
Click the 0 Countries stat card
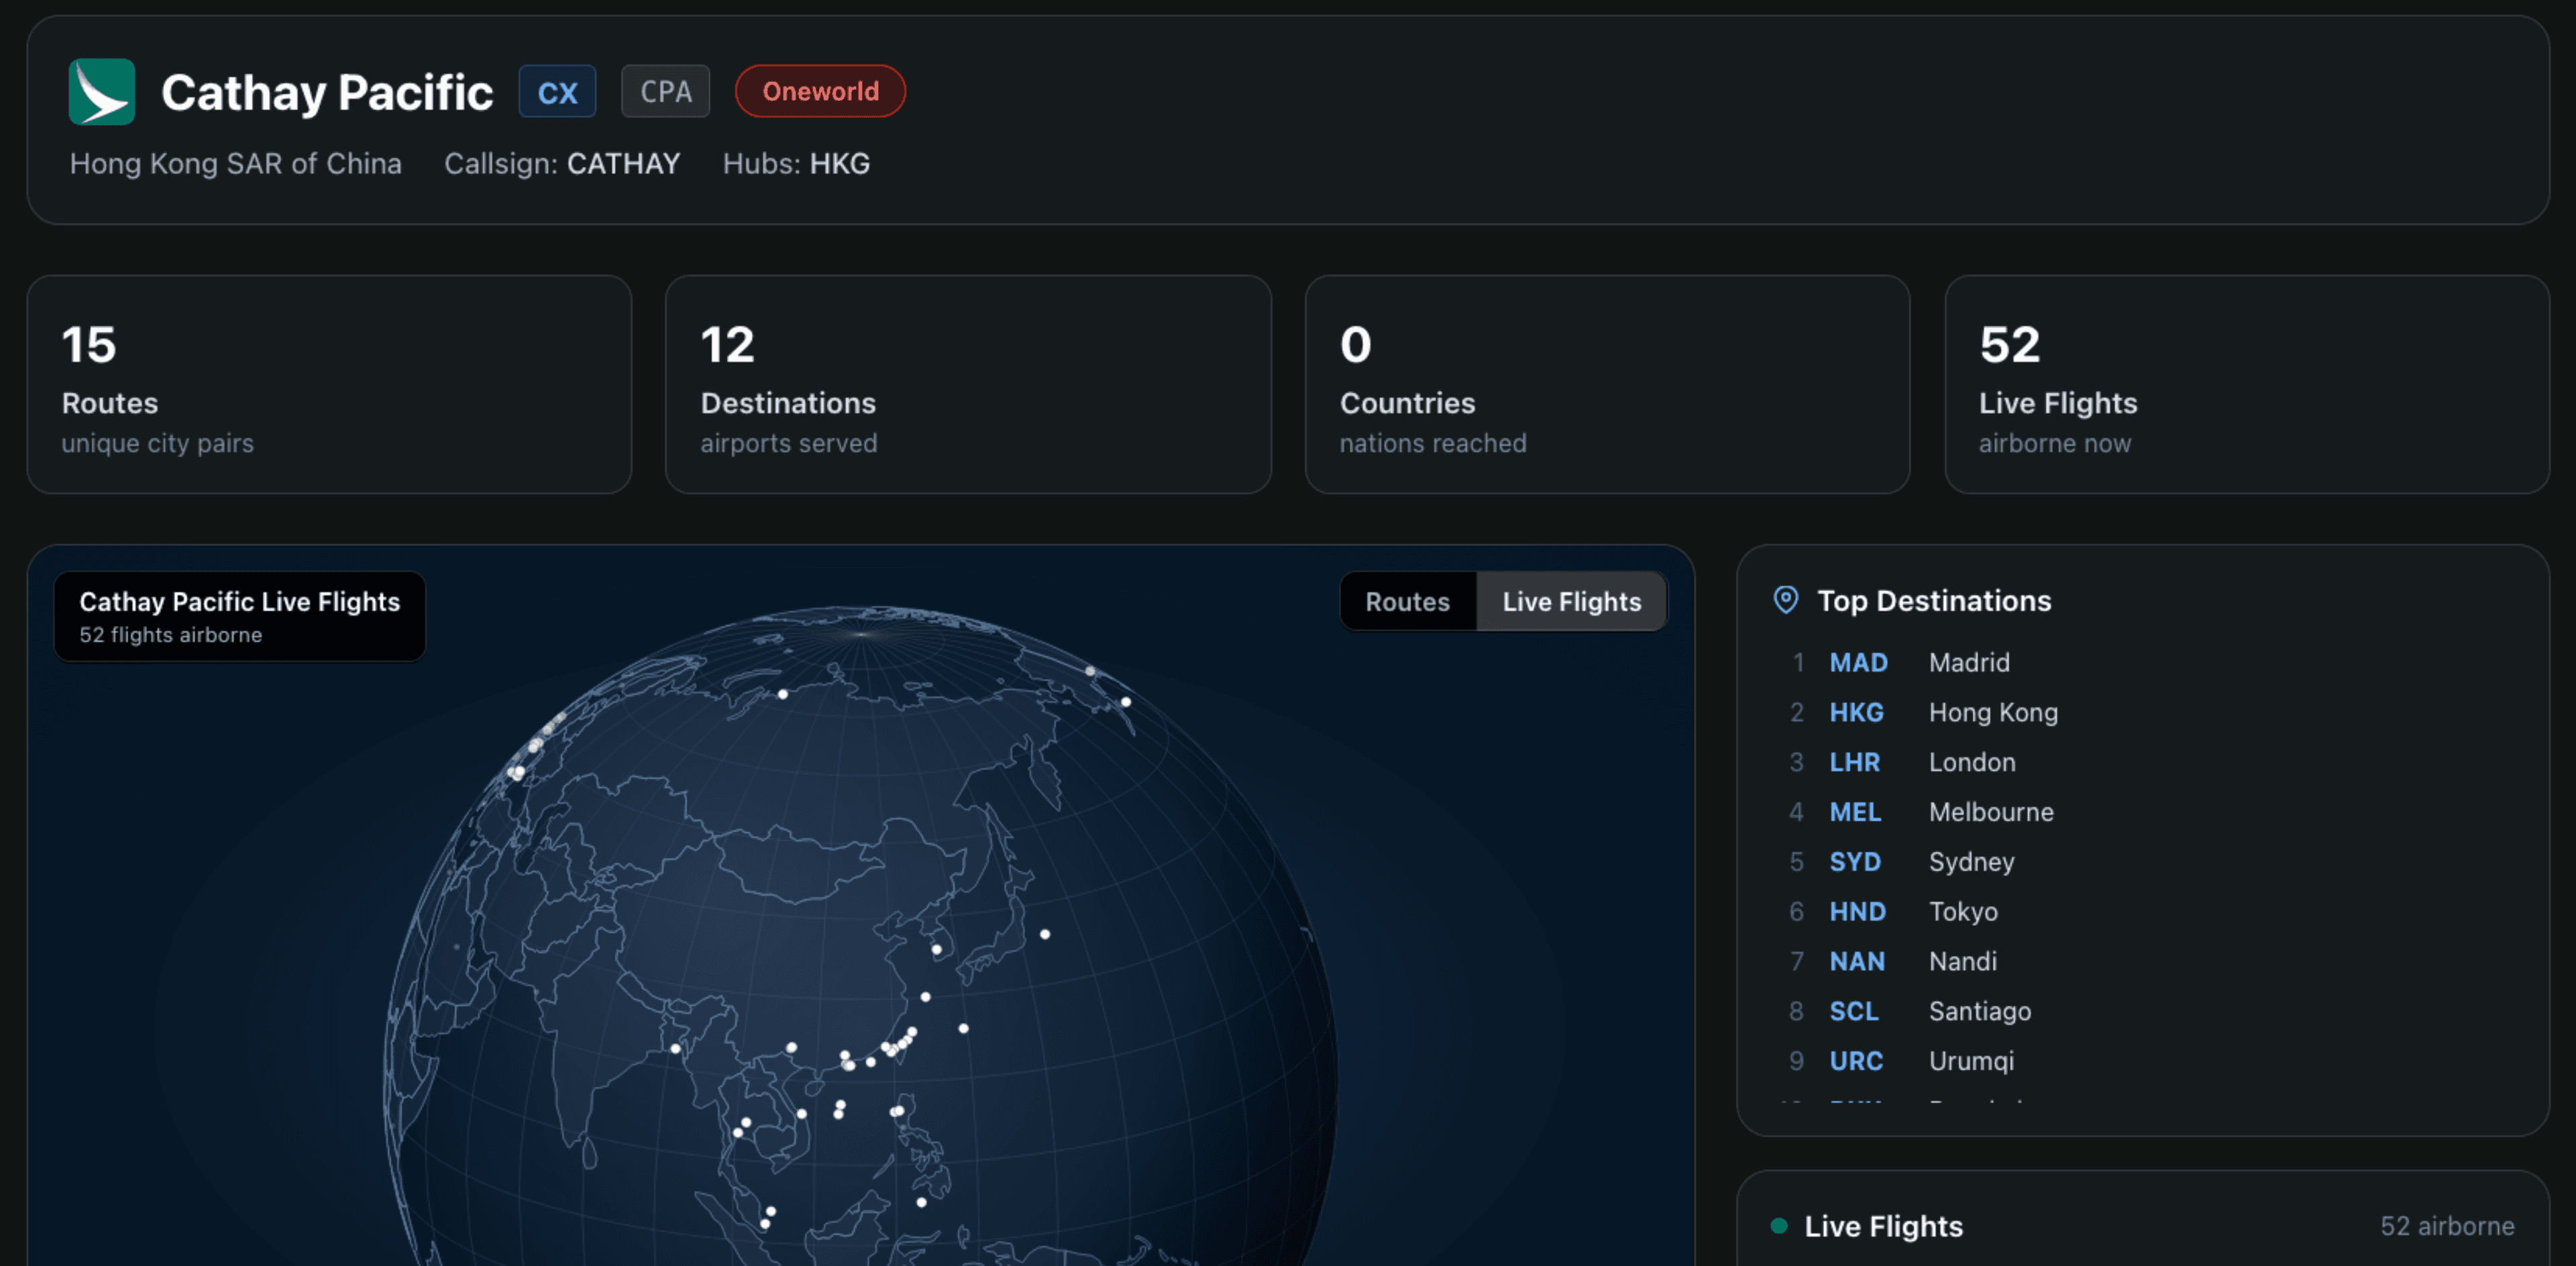pyautogui.click(x=1607, y=385)
